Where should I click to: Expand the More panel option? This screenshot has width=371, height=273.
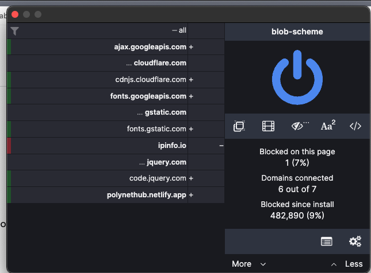[x=249, y=264]
